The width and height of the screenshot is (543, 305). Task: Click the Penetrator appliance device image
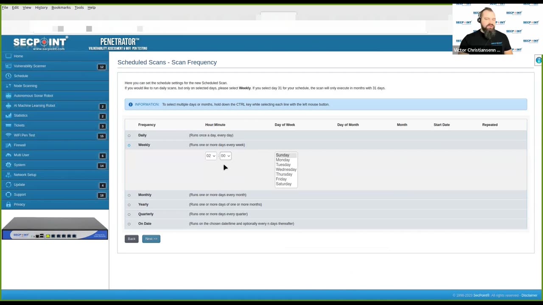55,228
